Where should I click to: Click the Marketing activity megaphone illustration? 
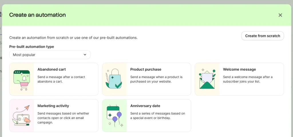(22, 116)
